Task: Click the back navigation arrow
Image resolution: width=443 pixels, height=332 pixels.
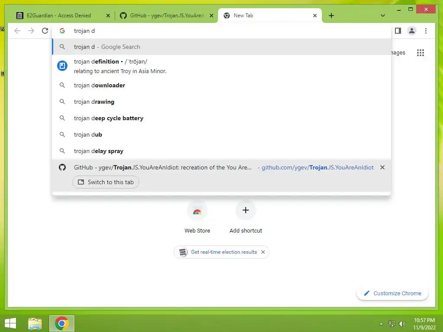Action: [17, 31]
